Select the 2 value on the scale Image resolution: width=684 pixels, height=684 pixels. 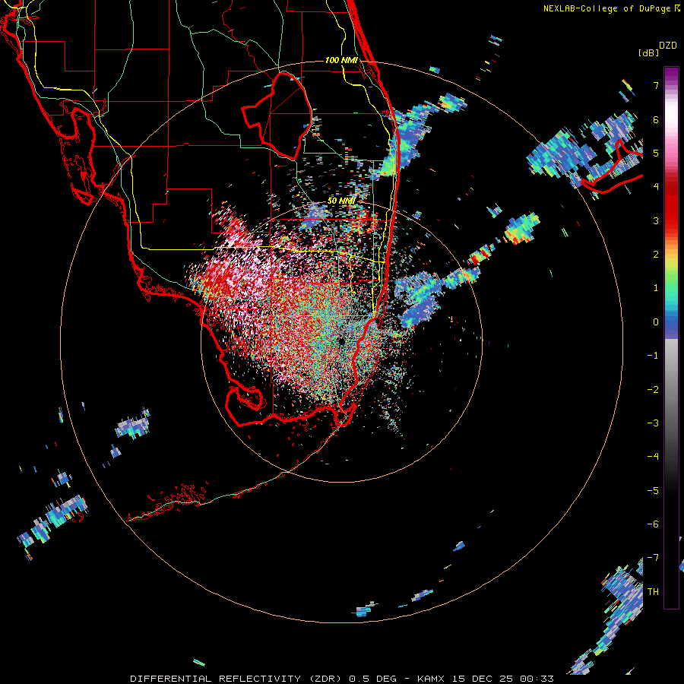pyautogui.click(x=656, y=255)
